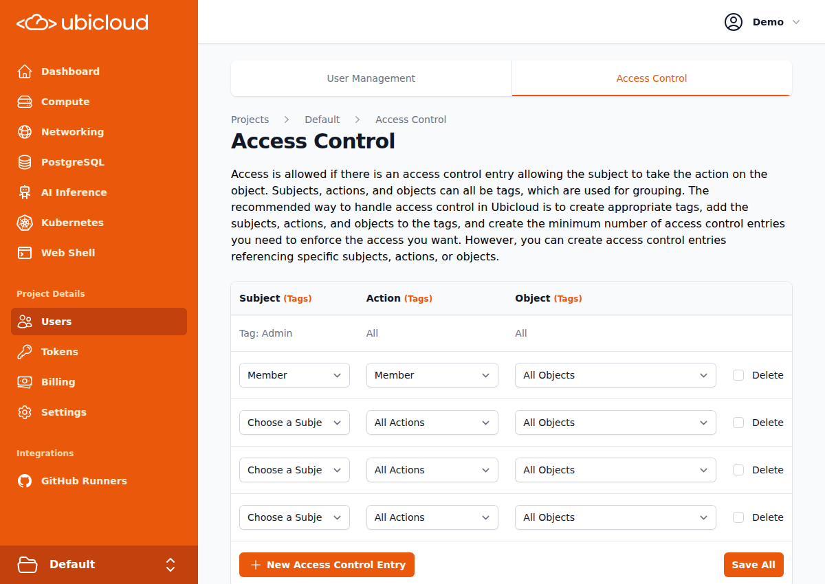The width and height of the screenshot is (825, 584).
Task: Switch to the User Management tab
Action: tap(371, 78)
